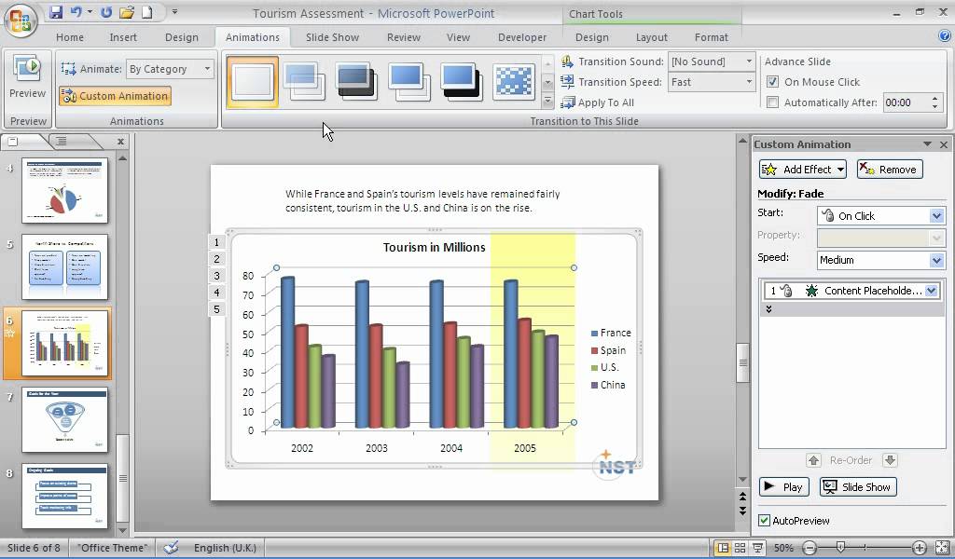Zoom in with the plus button

[x=919, y=548]
